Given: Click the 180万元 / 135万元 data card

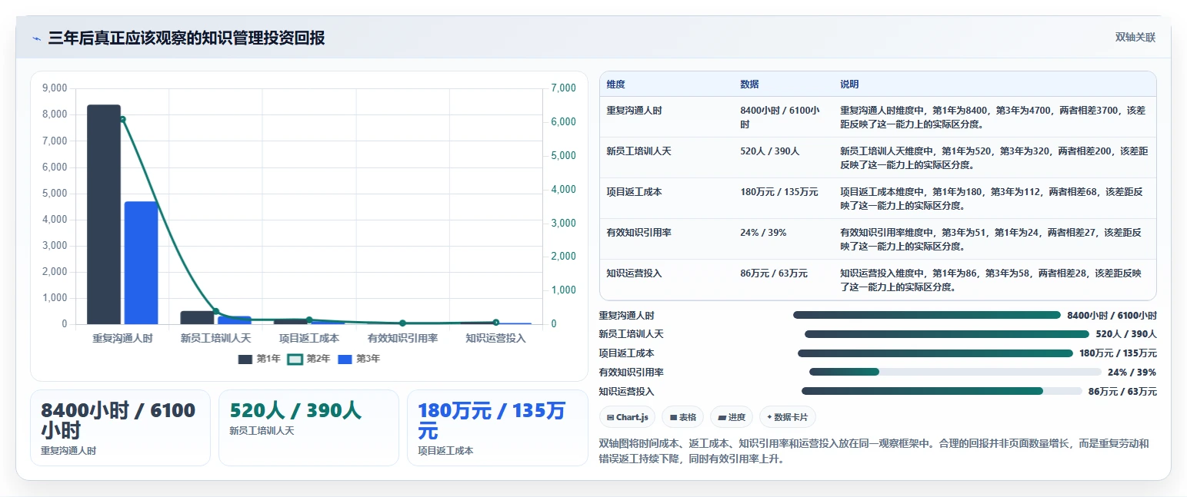Looking at the screenshot, I should [x=498, y=428].
